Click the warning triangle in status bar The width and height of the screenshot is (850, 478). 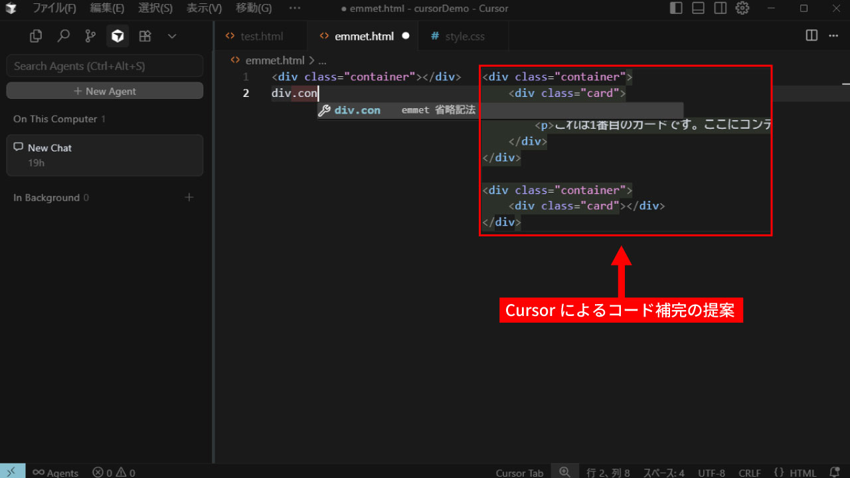click(x=122, y=473)
